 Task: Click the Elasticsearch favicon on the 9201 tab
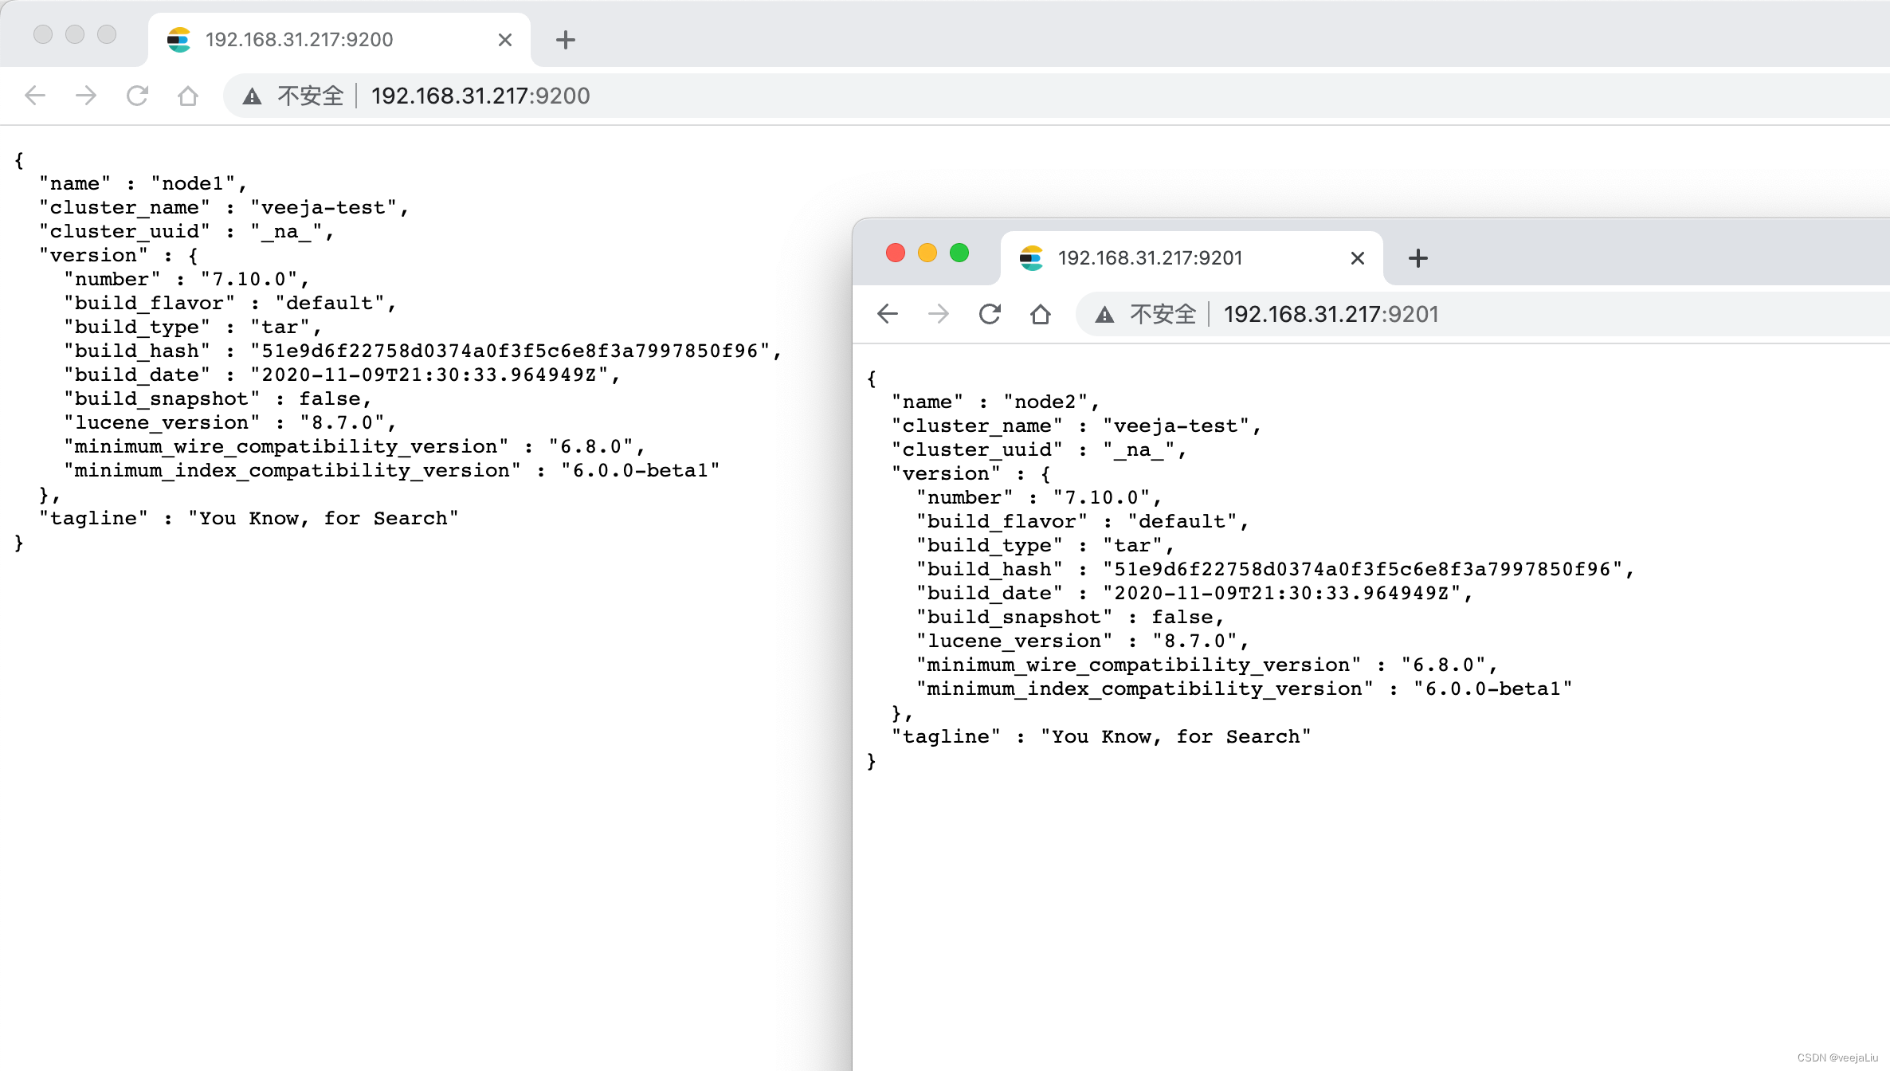coord(1032,257)
